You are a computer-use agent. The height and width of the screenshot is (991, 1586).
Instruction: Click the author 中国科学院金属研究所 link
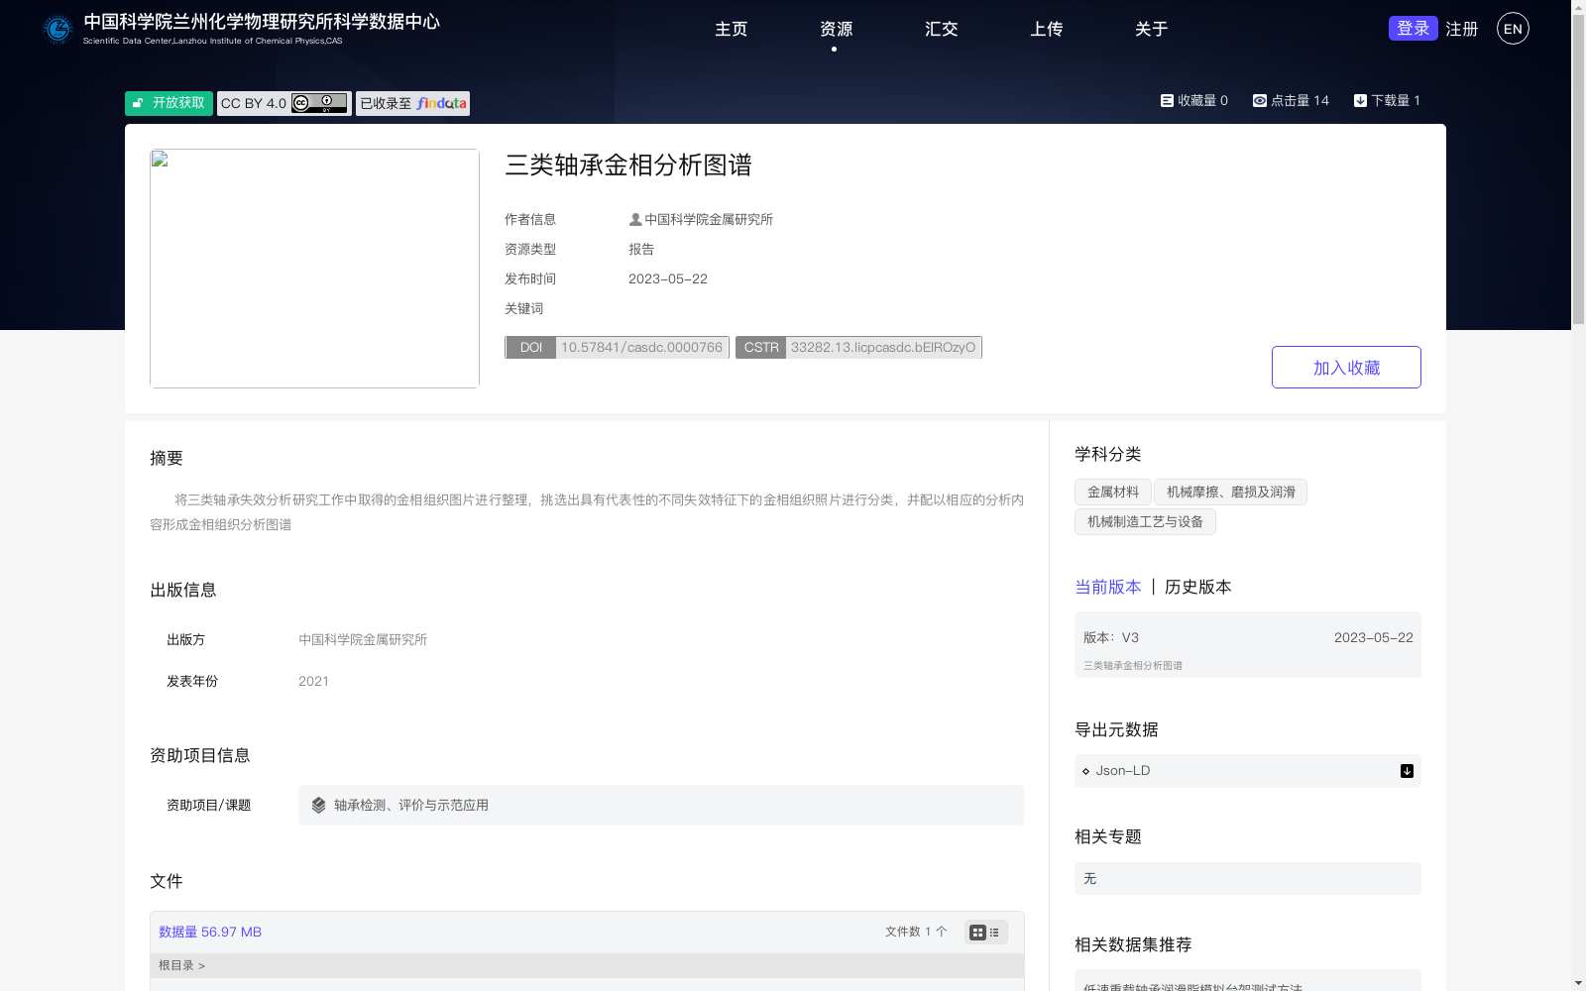709,219
